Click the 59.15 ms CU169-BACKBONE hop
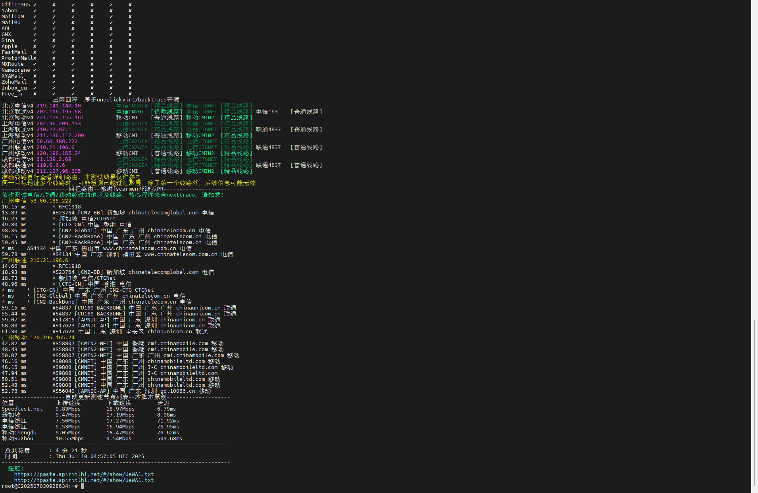Image resolution: width=758 pixels, height=493 pixels. coord(119,308)
